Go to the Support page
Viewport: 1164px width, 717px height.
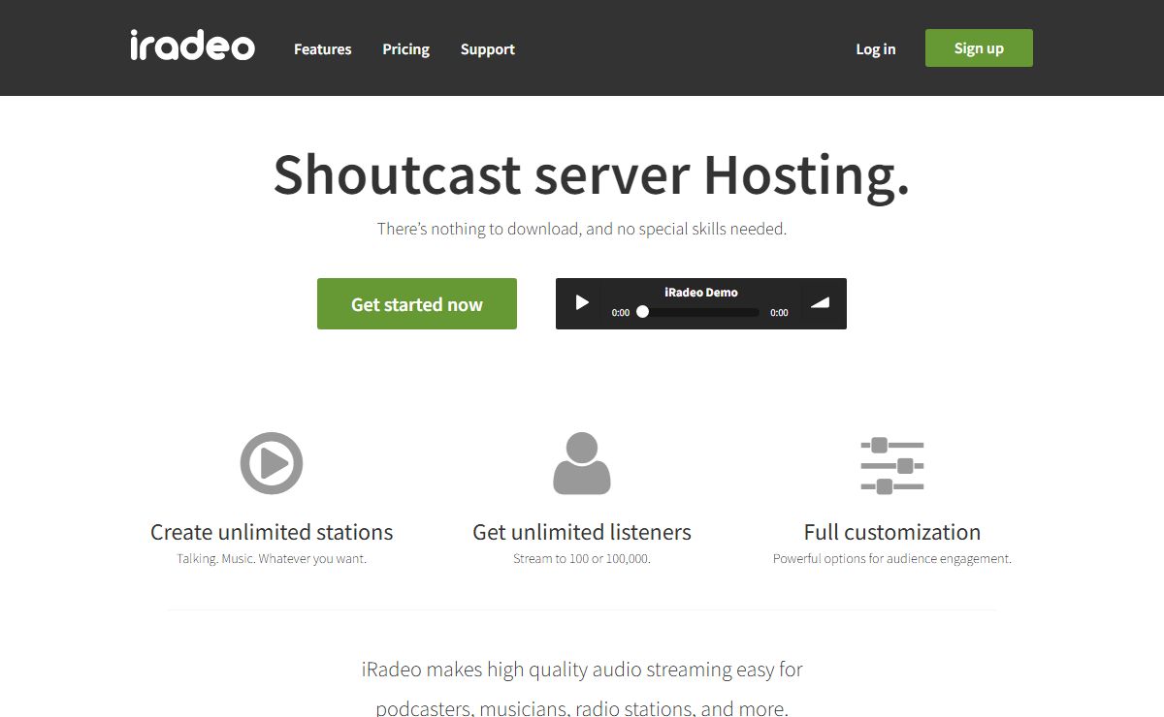pos(488,49)
